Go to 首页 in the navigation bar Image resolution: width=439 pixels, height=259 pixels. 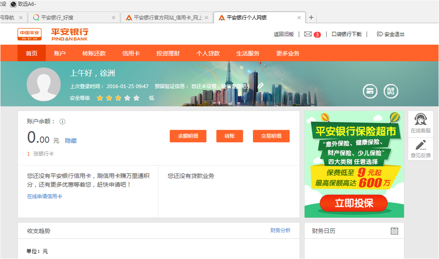pos(31,54)
